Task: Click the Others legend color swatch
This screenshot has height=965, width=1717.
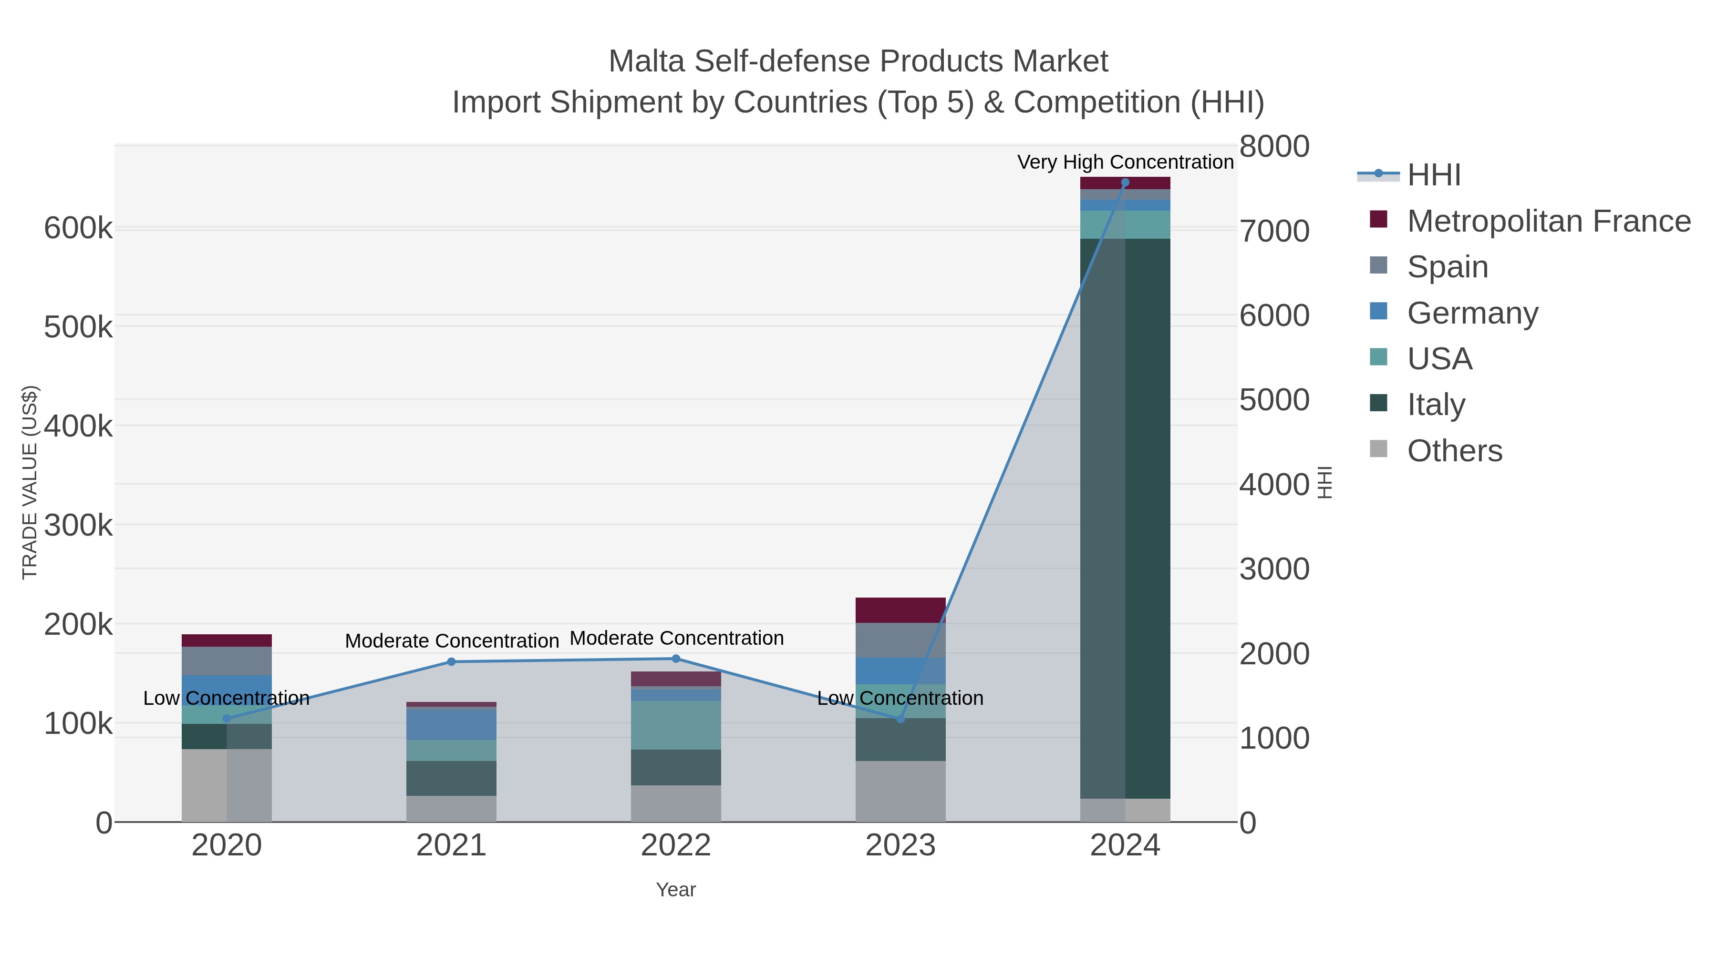Action: [x=1378, y=449]
